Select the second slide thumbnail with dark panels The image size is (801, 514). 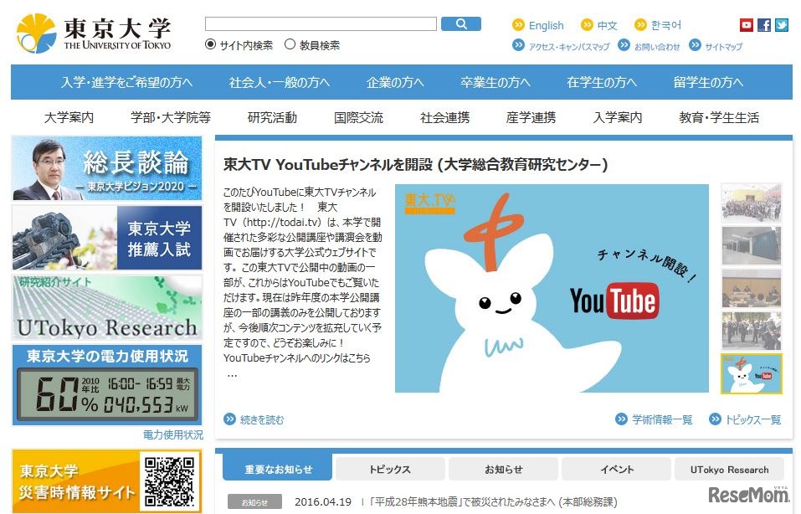(x=752, y=246)
